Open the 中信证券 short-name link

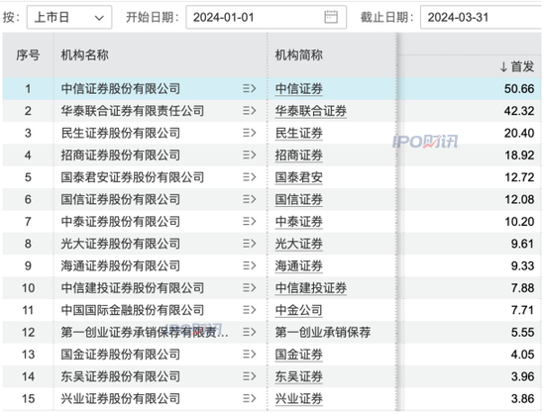299,89
